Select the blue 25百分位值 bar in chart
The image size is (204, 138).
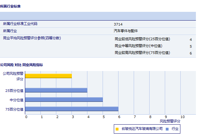pos(56,90)
